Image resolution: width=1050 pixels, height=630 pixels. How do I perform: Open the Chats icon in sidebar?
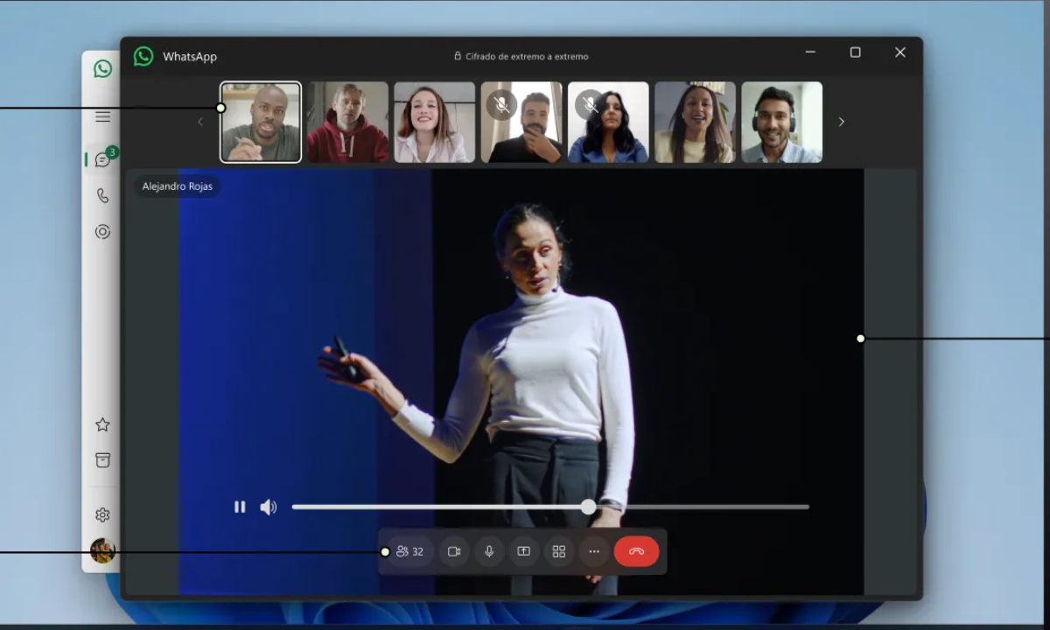[102, 159]
